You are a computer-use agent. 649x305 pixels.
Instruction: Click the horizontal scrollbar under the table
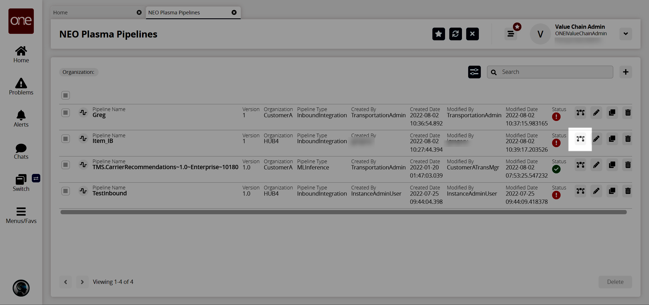point(343,212)
